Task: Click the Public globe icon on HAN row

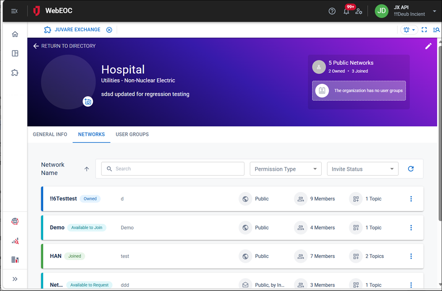Action: coord(245,256)
